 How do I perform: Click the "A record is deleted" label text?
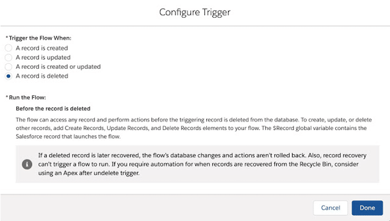(42, 76)
